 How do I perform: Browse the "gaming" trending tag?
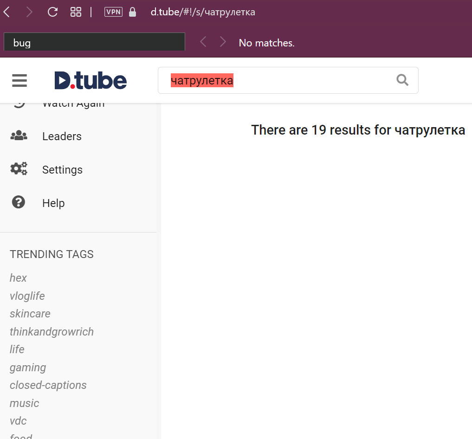coord(27,368)
